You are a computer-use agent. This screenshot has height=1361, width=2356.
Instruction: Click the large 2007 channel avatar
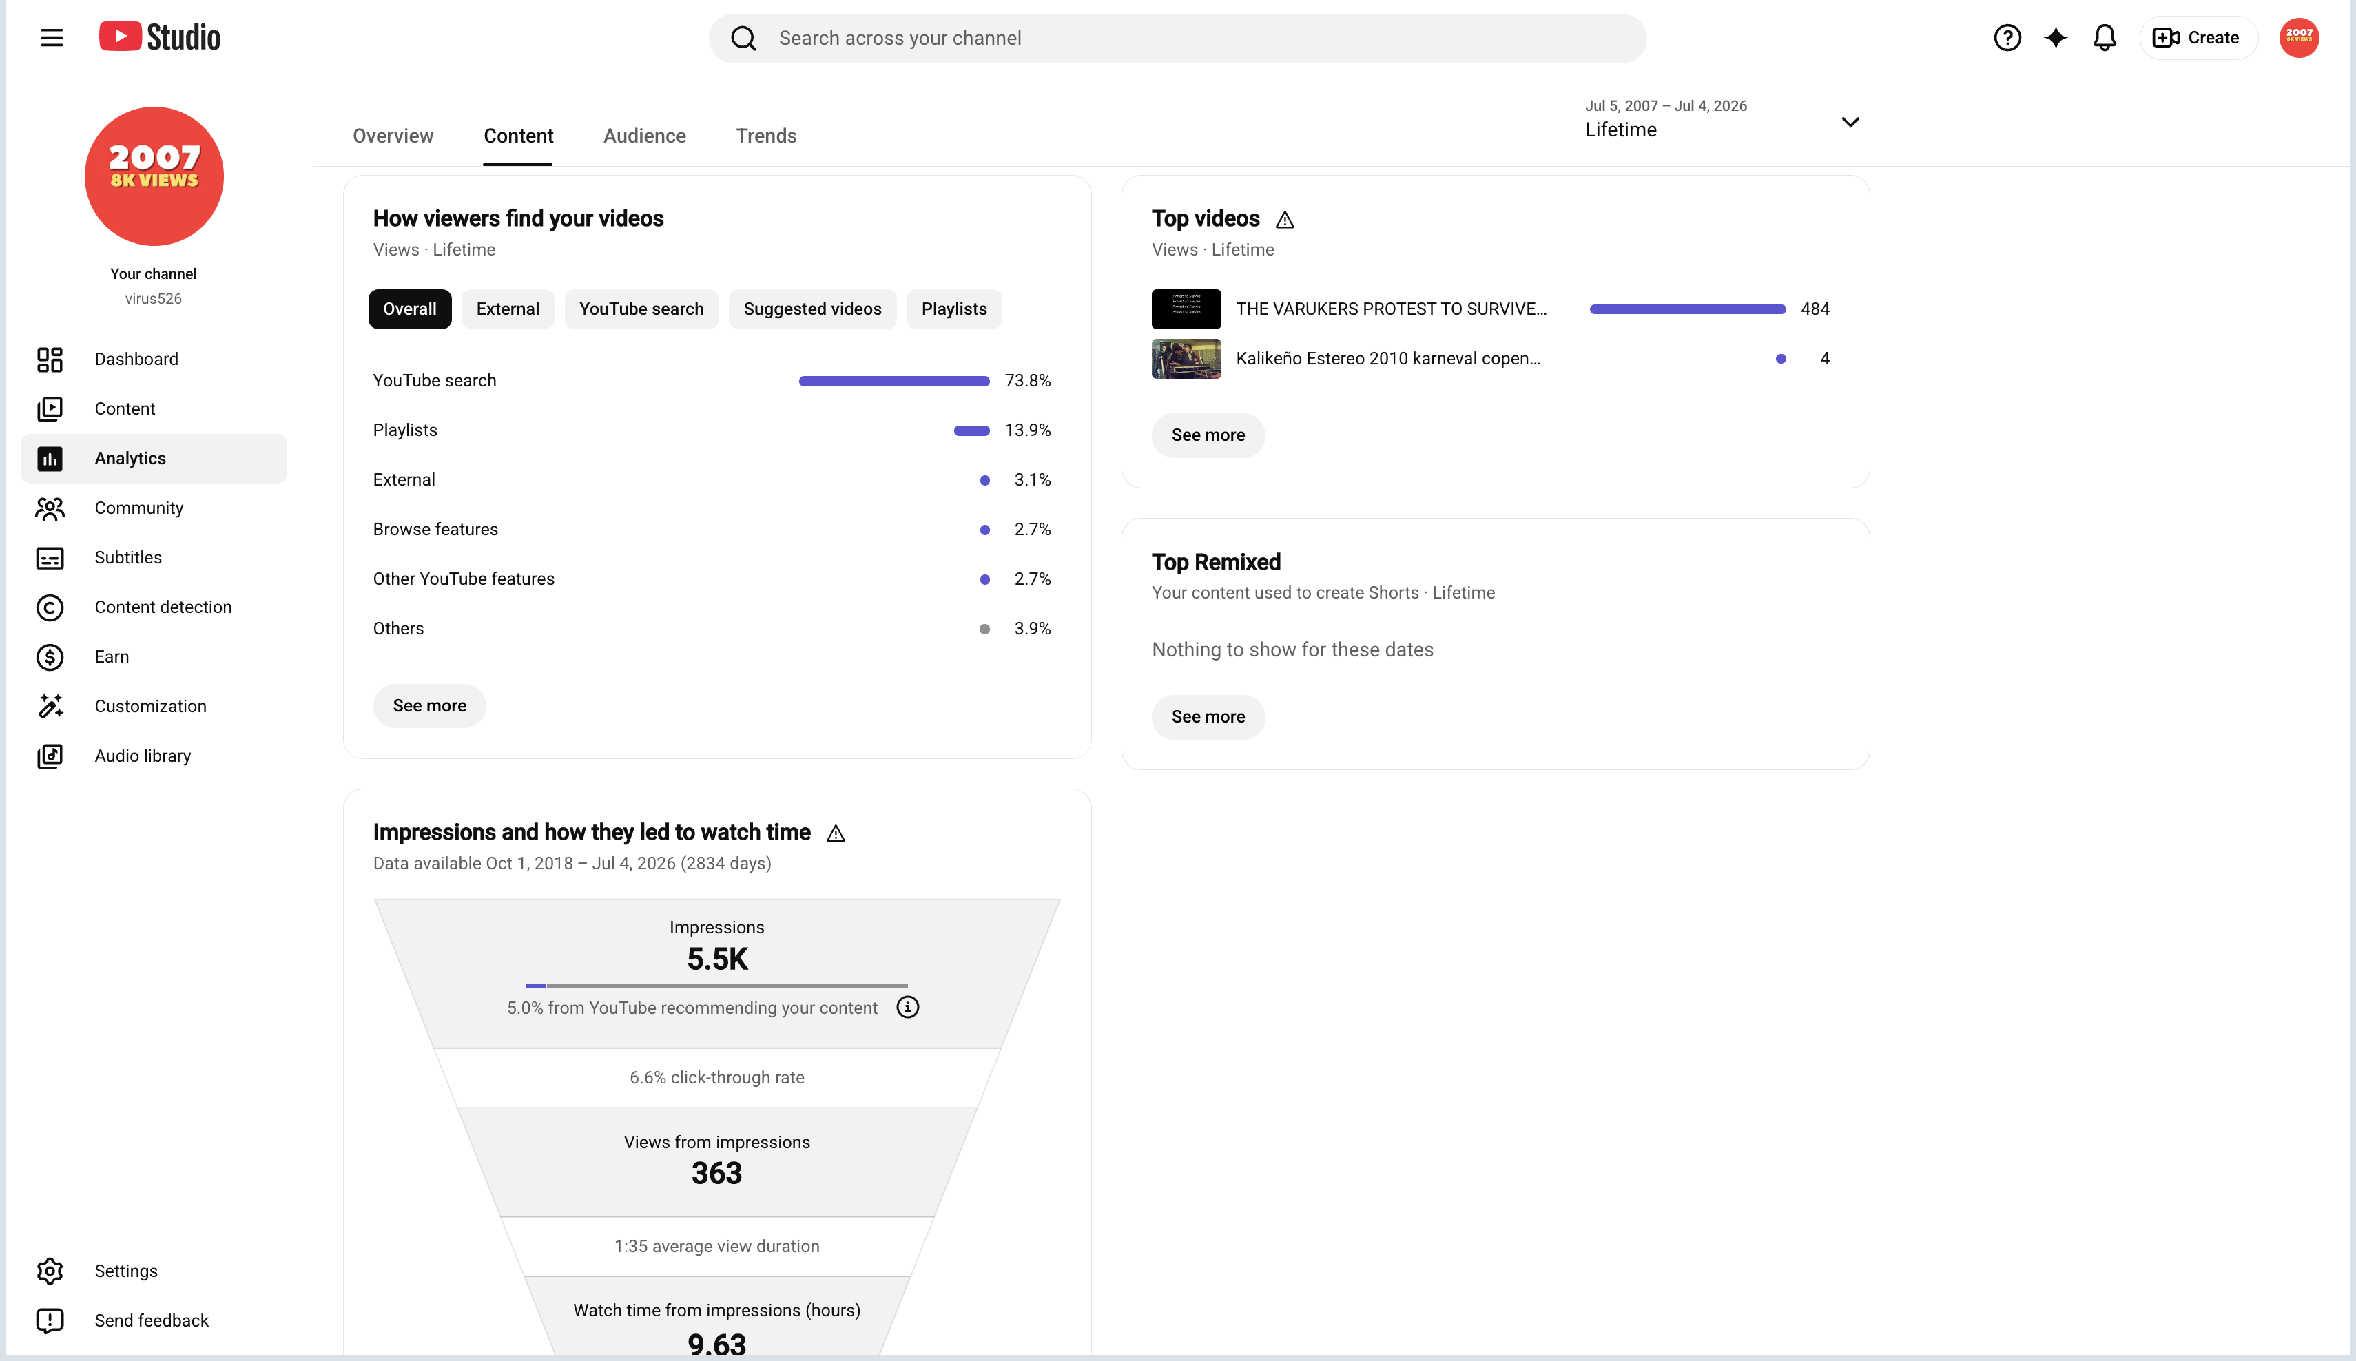[x=154, y=176]
